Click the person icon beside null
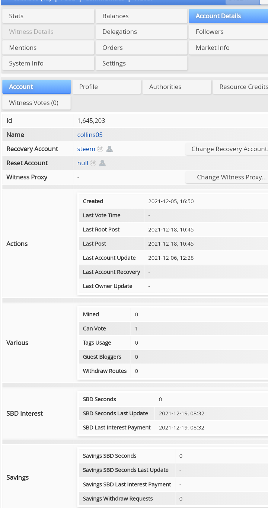The width and height of the screenshot is (268, 508). tap(102, 163)
